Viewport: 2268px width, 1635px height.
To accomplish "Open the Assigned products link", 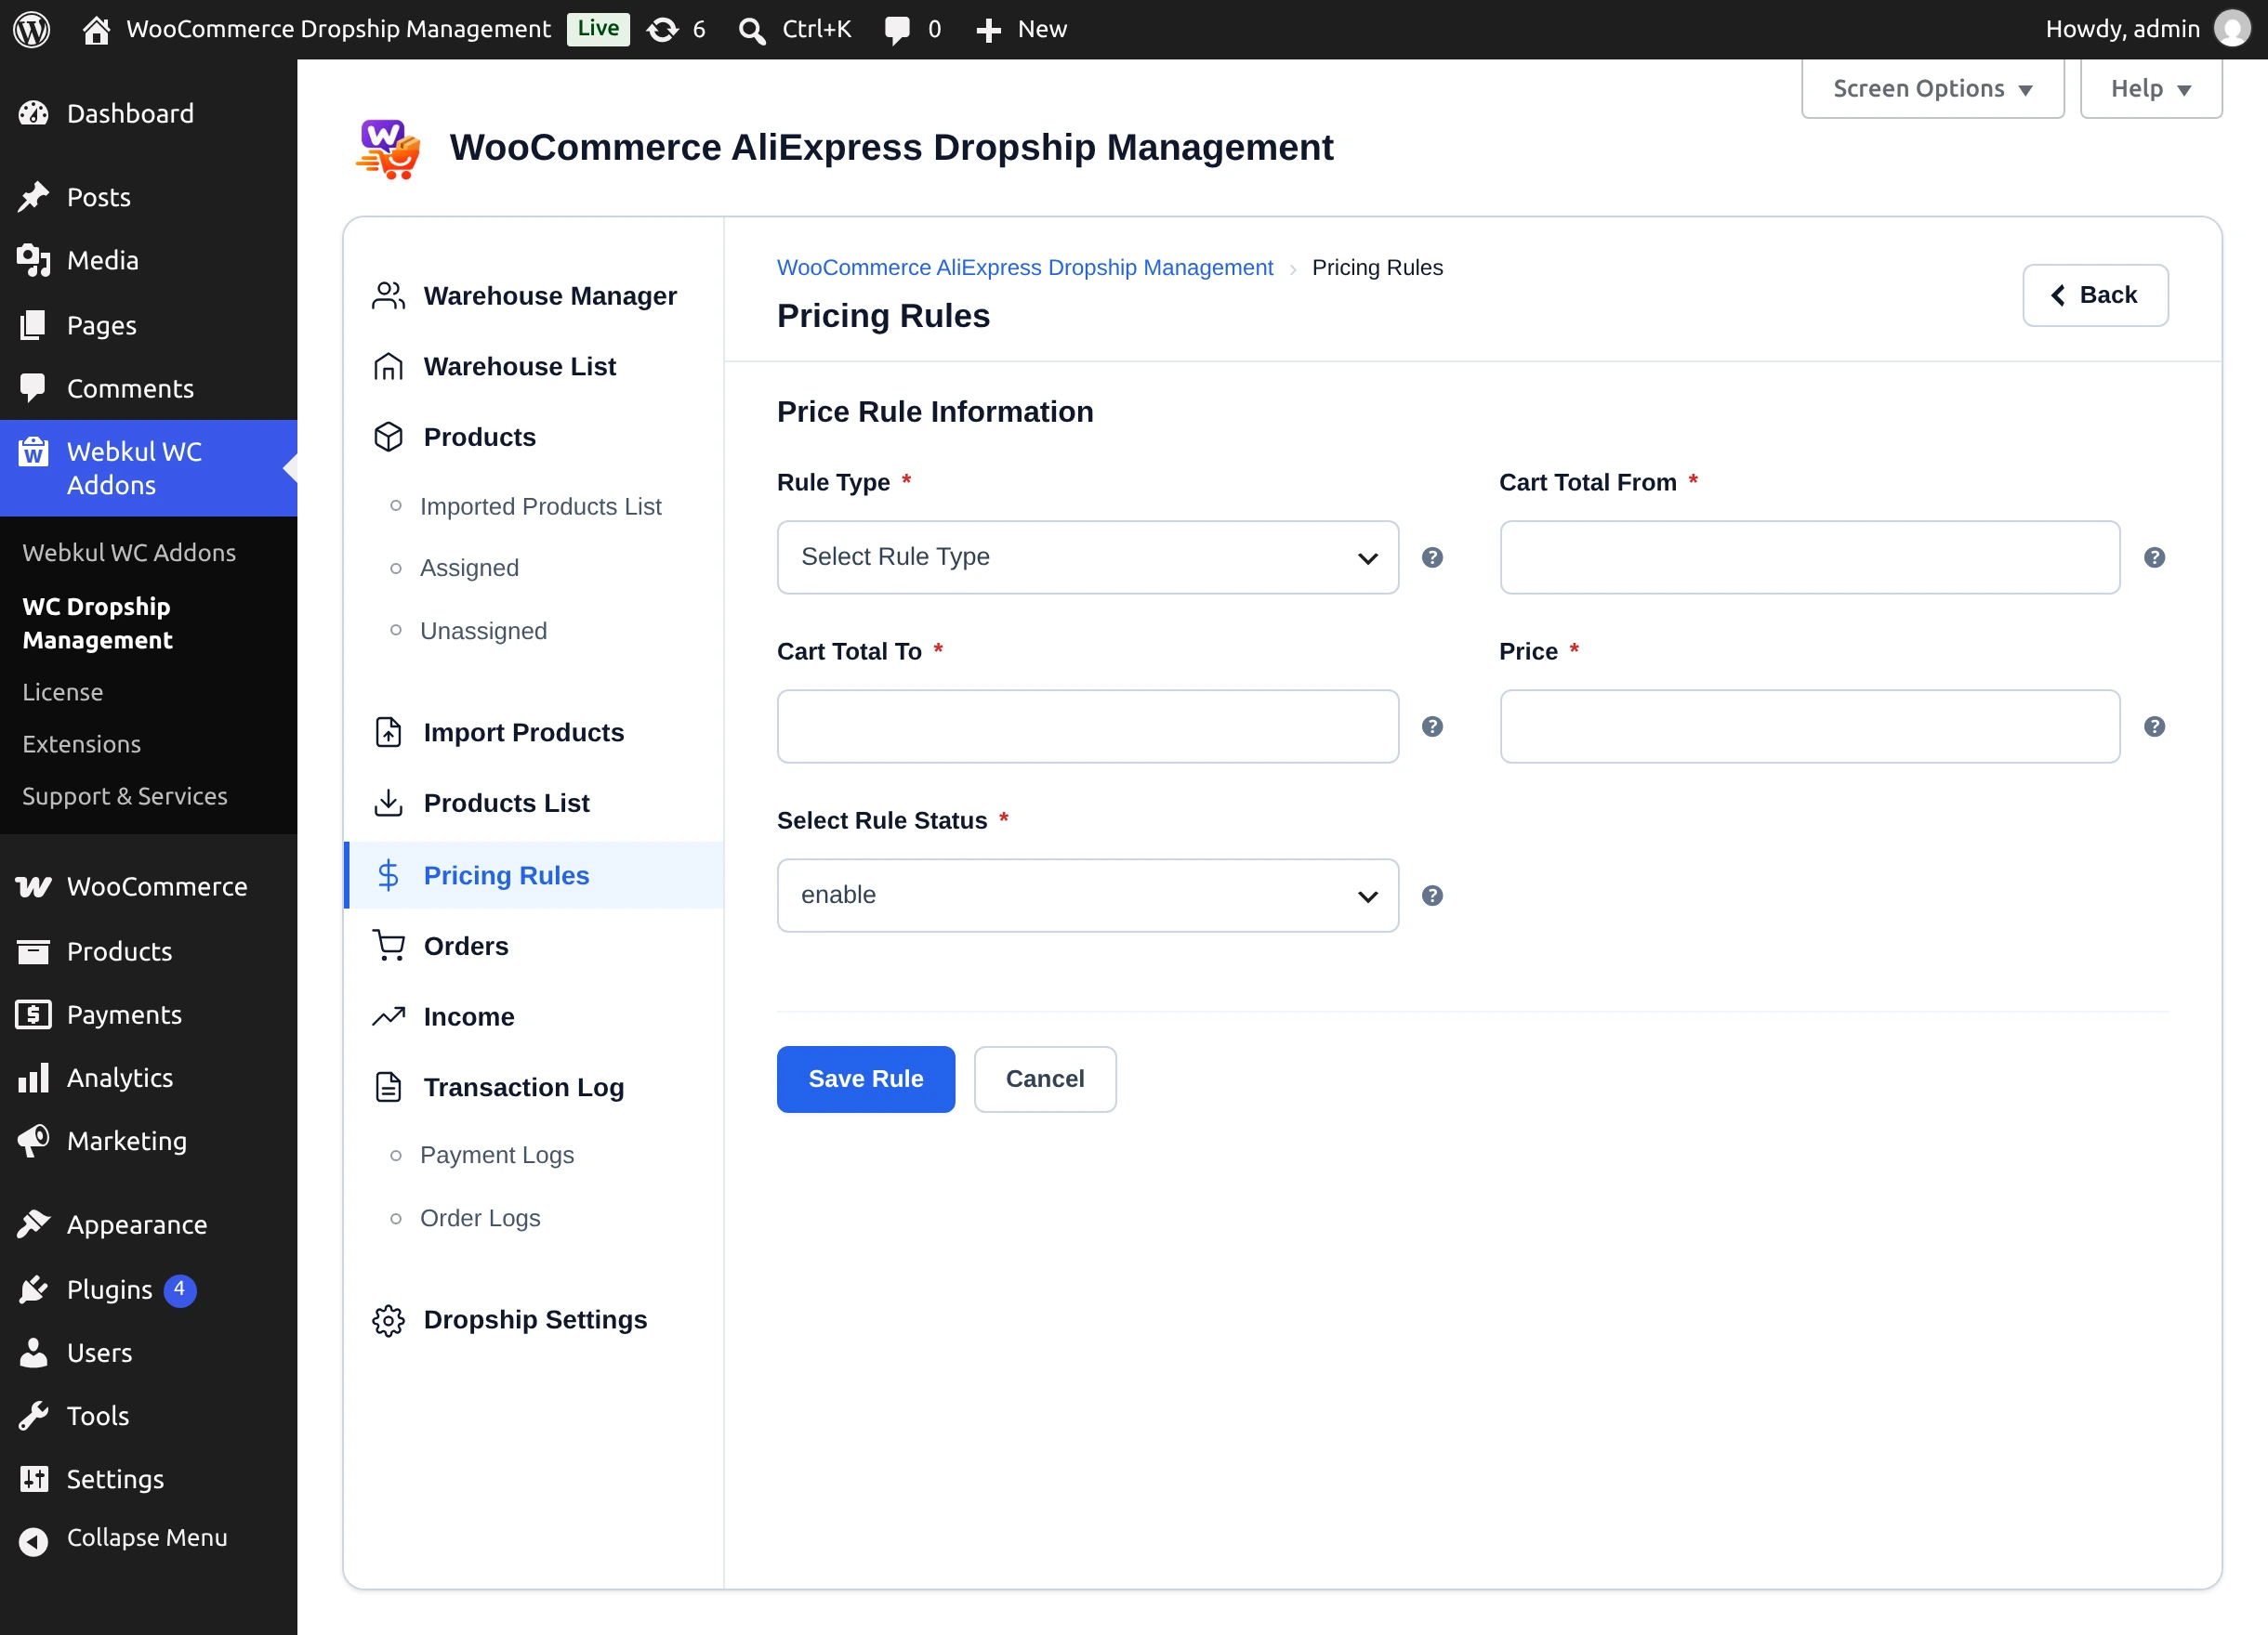I will pyautogui.click(x=469, y=569).
